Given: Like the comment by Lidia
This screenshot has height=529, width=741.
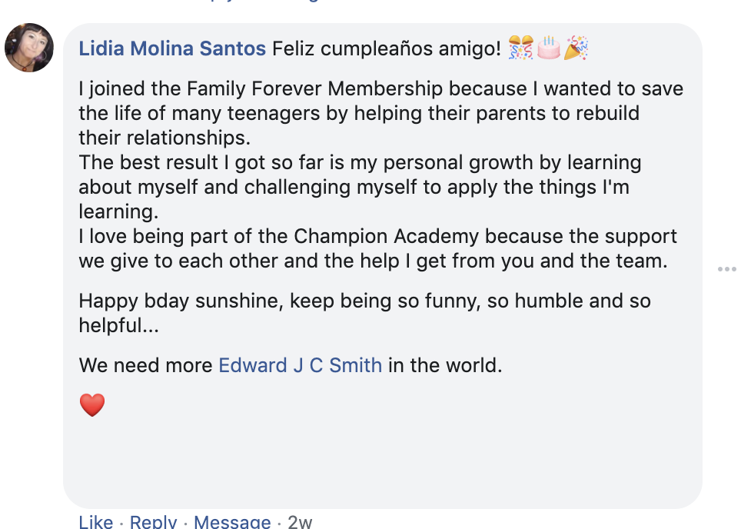Looking at the screenshot, I should [x=96, y=522].
